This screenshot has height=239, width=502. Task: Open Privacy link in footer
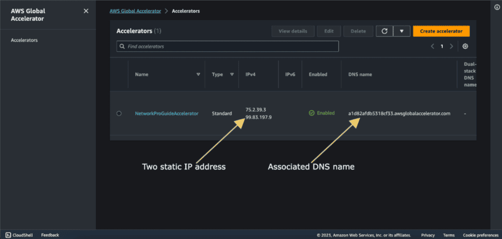pos(427,235)
